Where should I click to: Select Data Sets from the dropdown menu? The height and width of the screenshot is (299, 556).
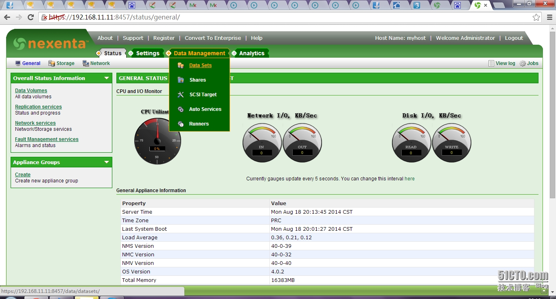pyautogui.click(x=200, y=65)
